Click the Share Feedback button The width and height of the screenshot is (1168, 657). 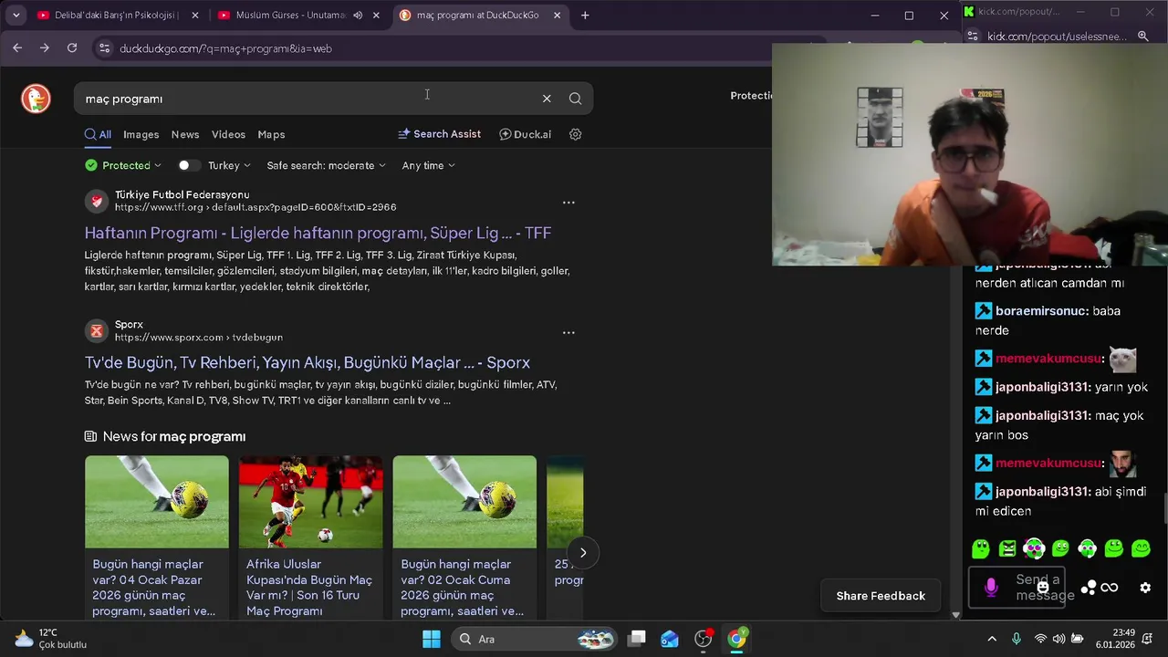pyautogui.click(x=881, y=596)
